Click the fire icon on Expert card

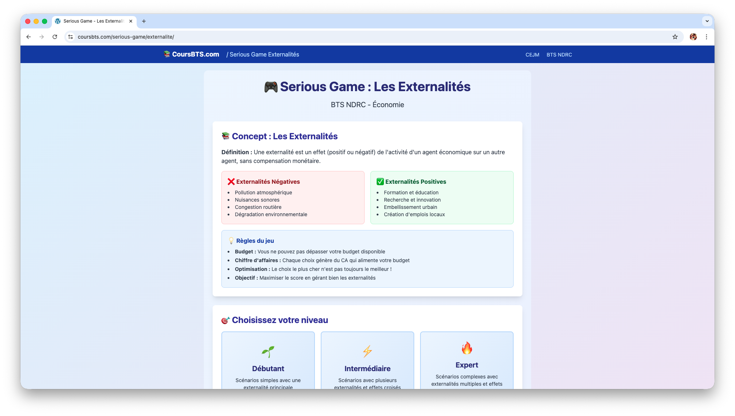coord(466,348)
